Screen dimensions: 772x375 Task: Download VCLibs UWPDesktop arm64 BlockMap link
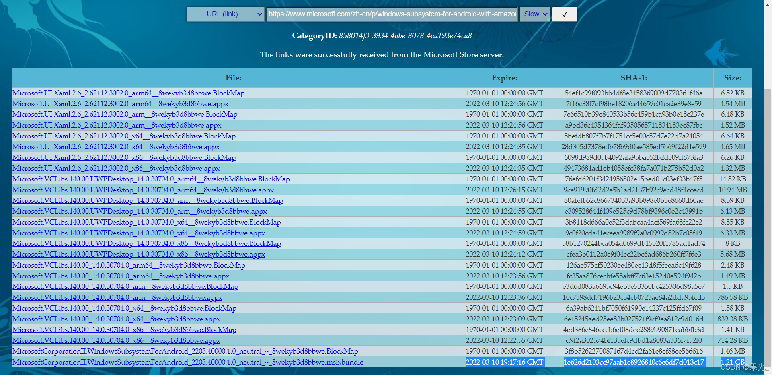click(x=151, y=179)
